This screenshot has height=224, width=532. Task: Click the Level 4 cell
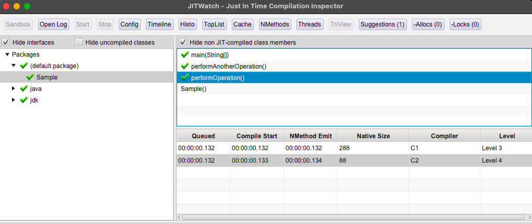506,161
